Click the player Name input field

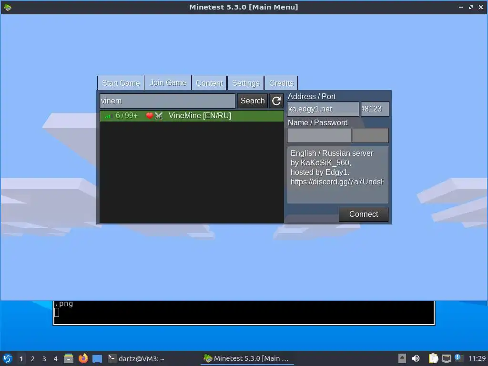[319, 135]
